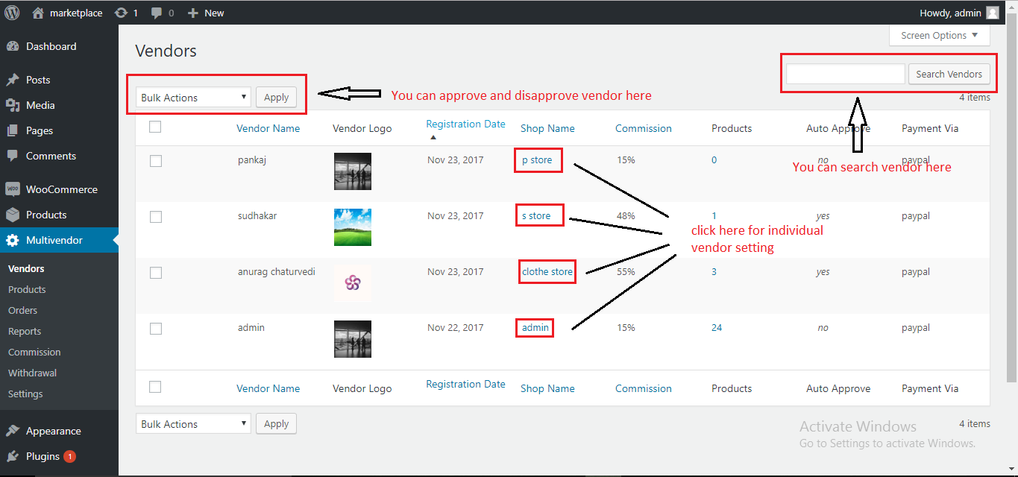Select the sudhakar vendor checkbox
1018x477 pixels.
[156, 217]
